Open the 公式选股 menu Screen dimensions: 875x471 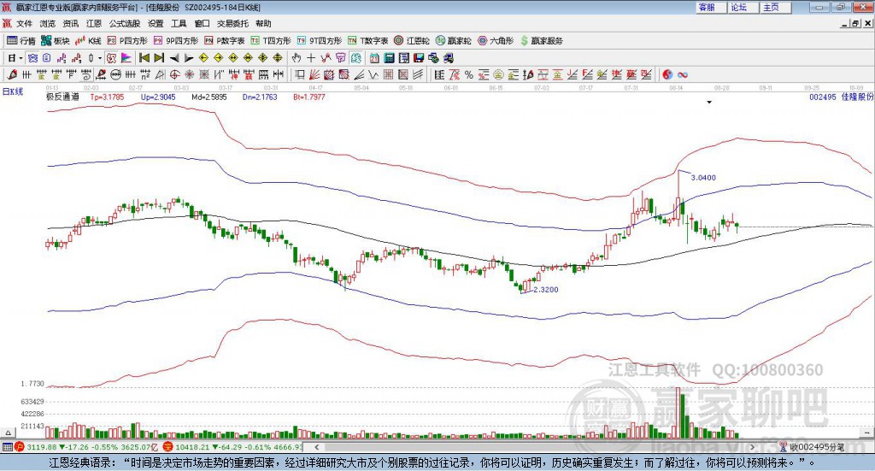click(x=125, y=23)
